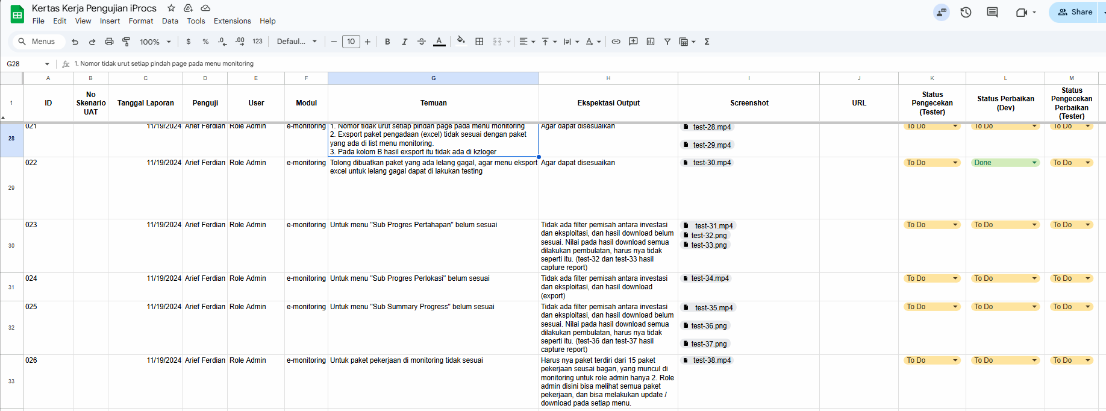Screen dimensions: 1106x411
Task: Insert a chart using the toolbar icon
Action: (x=651, y=42)
